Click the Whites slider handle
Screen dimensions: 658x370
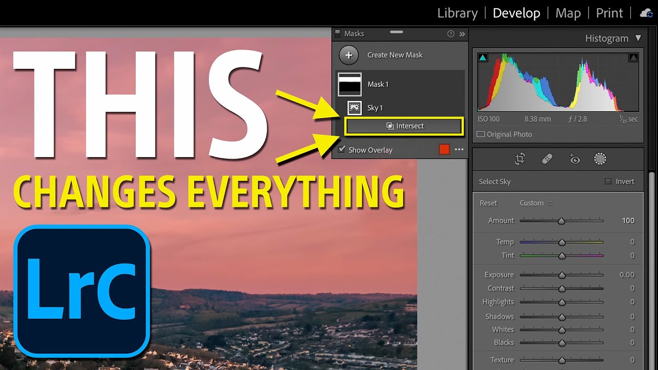coord(562,330)
